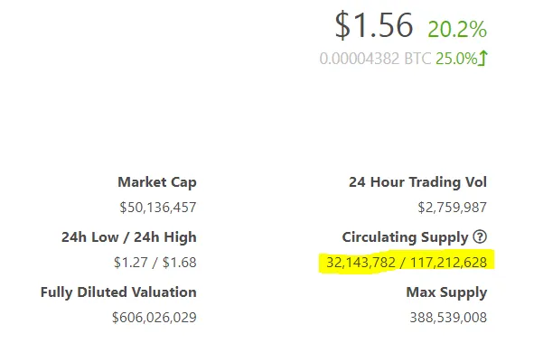Click the Market Cap label

pyautogui.click(x=157, y=182)
